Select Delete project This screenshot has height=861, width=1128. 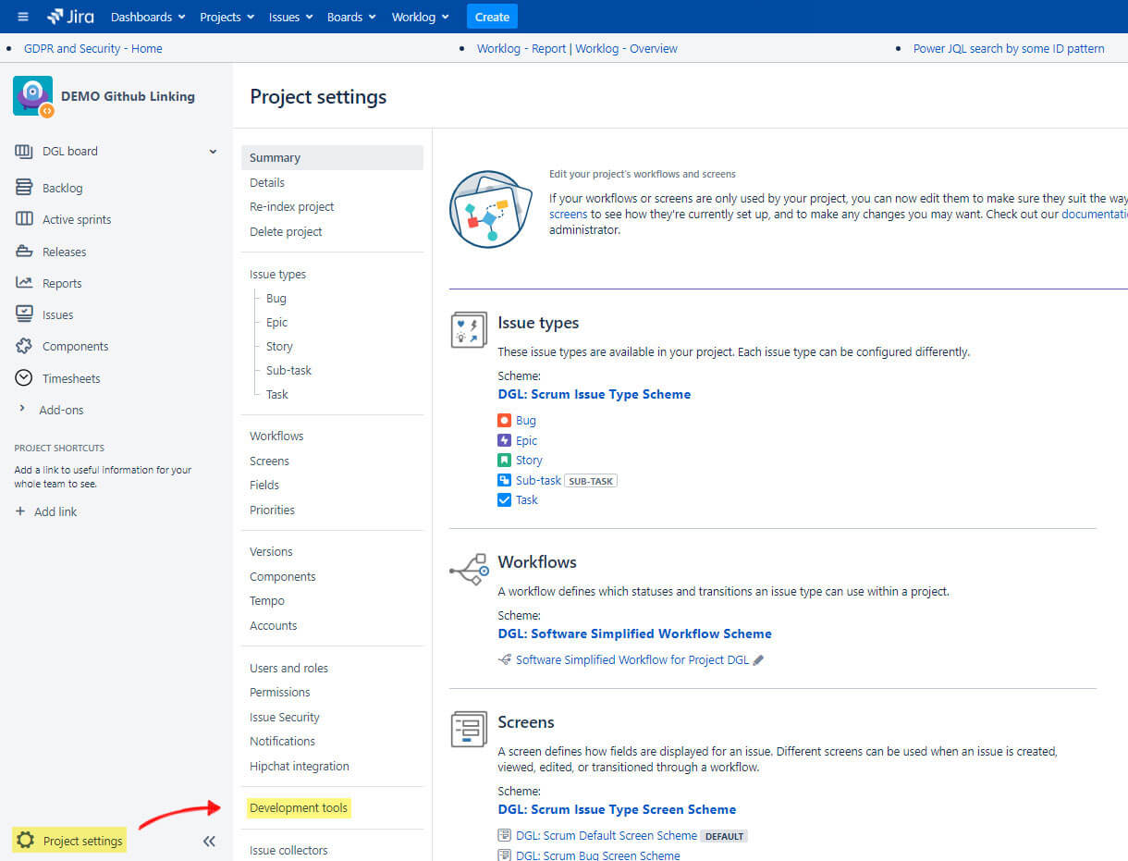tap(286, 231)
